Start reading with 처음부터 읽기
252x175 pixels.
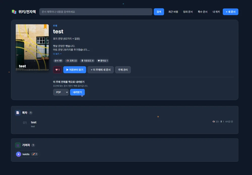pyautogui.click(x=75, y=70)
